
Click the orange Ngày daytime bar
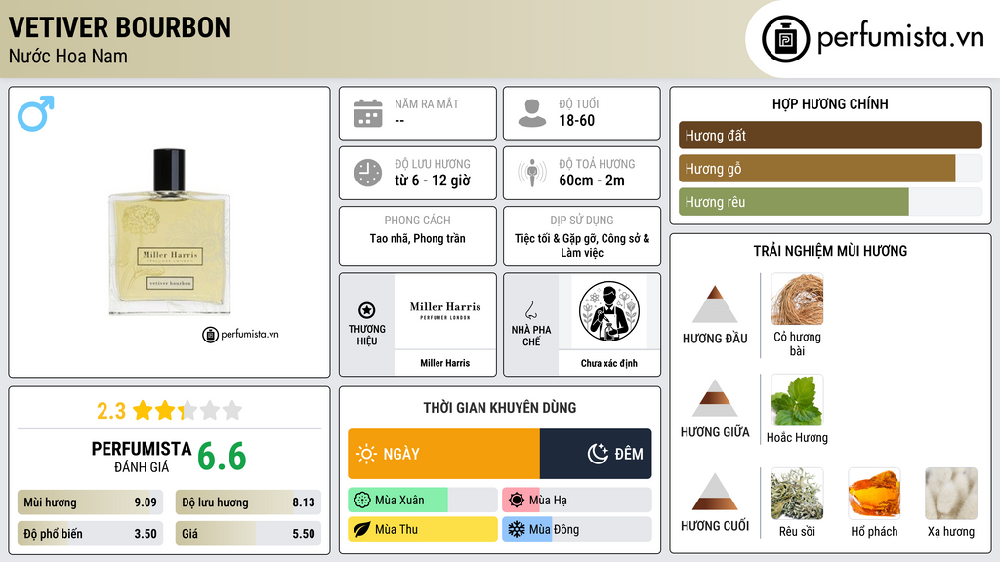[x=444, y=454]
